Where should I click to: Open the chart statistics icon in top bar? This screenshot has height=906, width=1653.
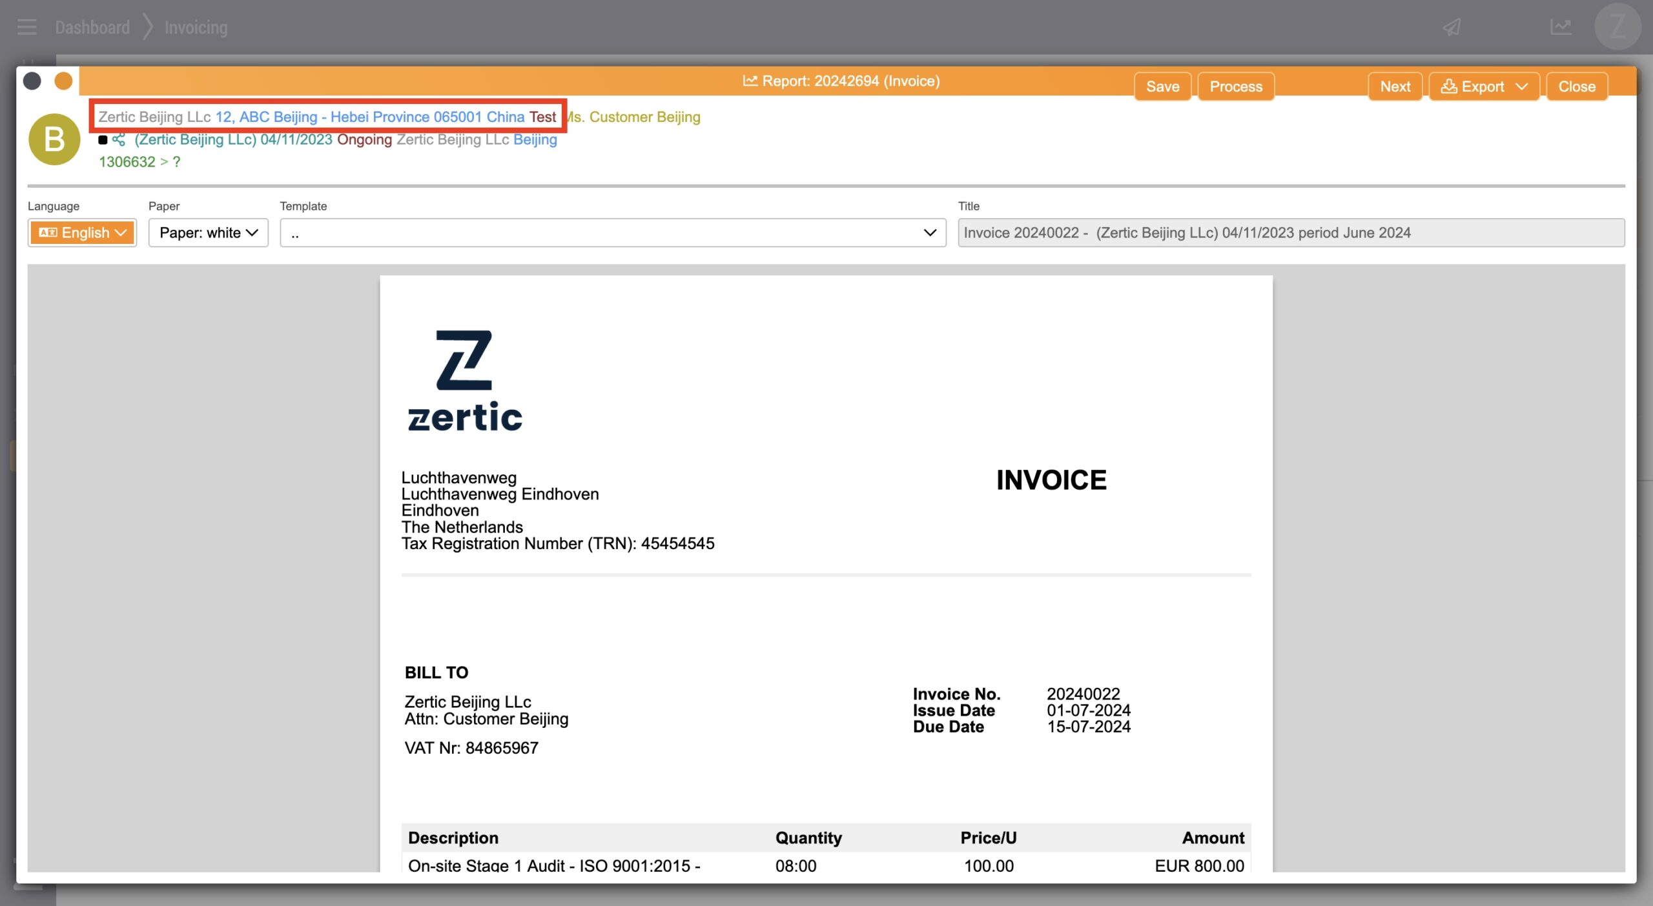1561,27
